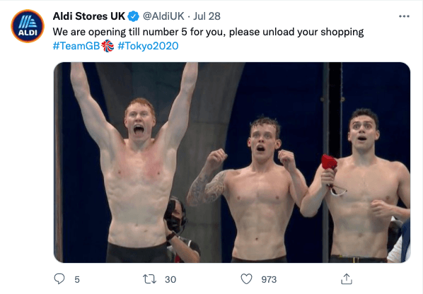This screenshot has height=294, width=423.
Task: Click the reply count of 5
Action: click(x=77, y=280)
